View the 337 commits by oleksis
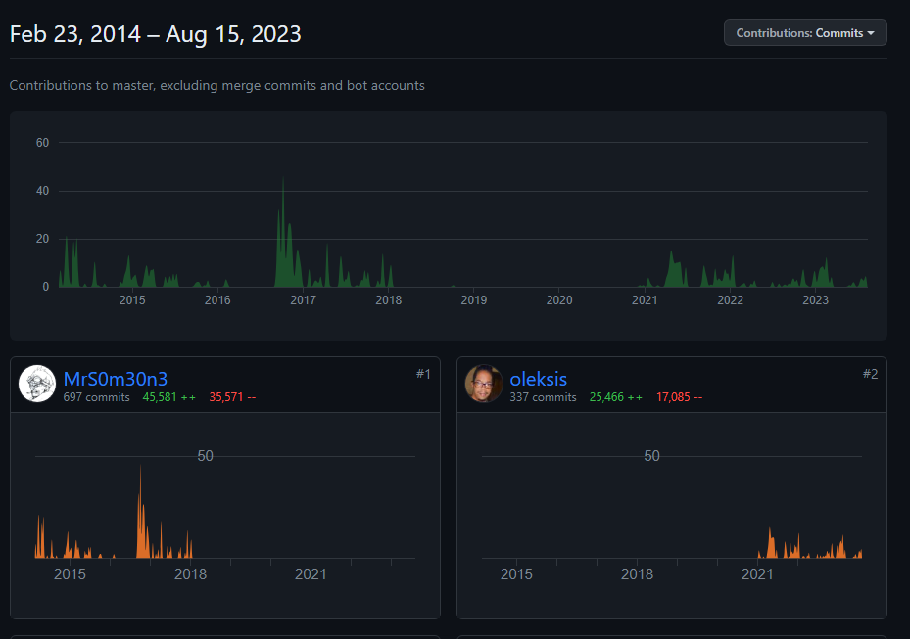Viewport: 910px width, 639px height. tap(543, 397)
